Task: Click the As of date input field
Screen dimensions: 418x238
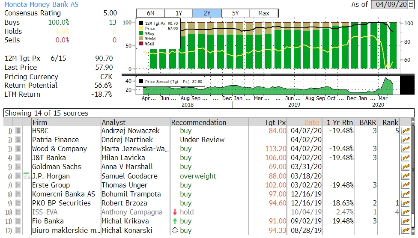Action: click(390, 5)
